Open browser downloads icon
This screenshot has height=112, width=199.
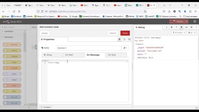pos(169,12)
